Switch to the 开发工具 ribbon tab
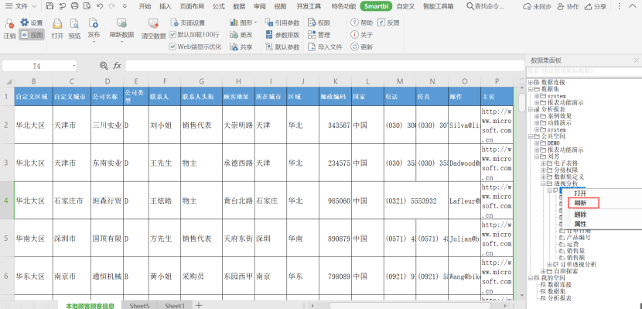Screen dimensions: 642x309 [309, 6]
